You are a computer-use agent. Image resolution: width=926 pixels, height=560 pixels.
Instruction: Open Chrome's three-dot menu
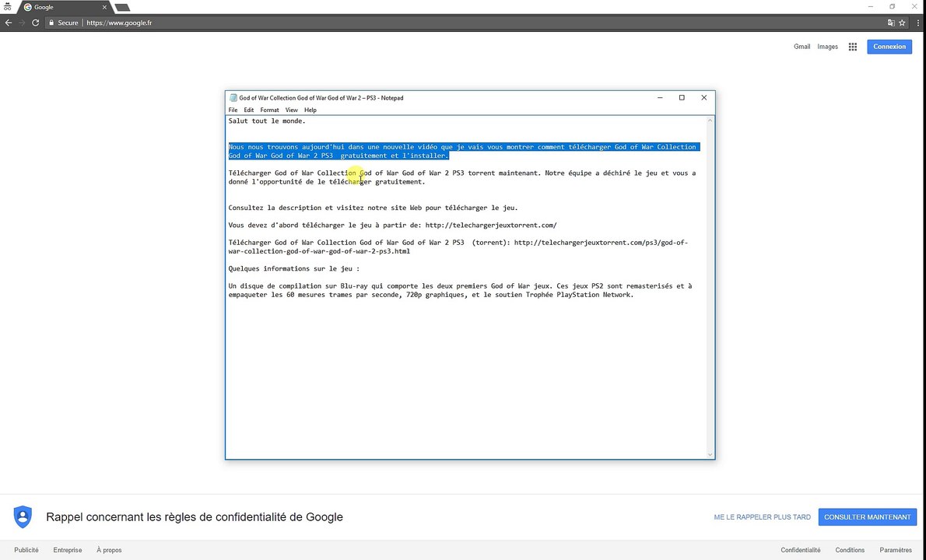click(x=917, y=23)
